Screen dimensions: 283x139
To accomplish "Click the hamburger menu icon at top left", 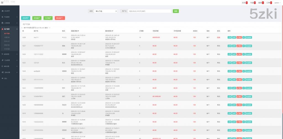I will click(2, 2).
